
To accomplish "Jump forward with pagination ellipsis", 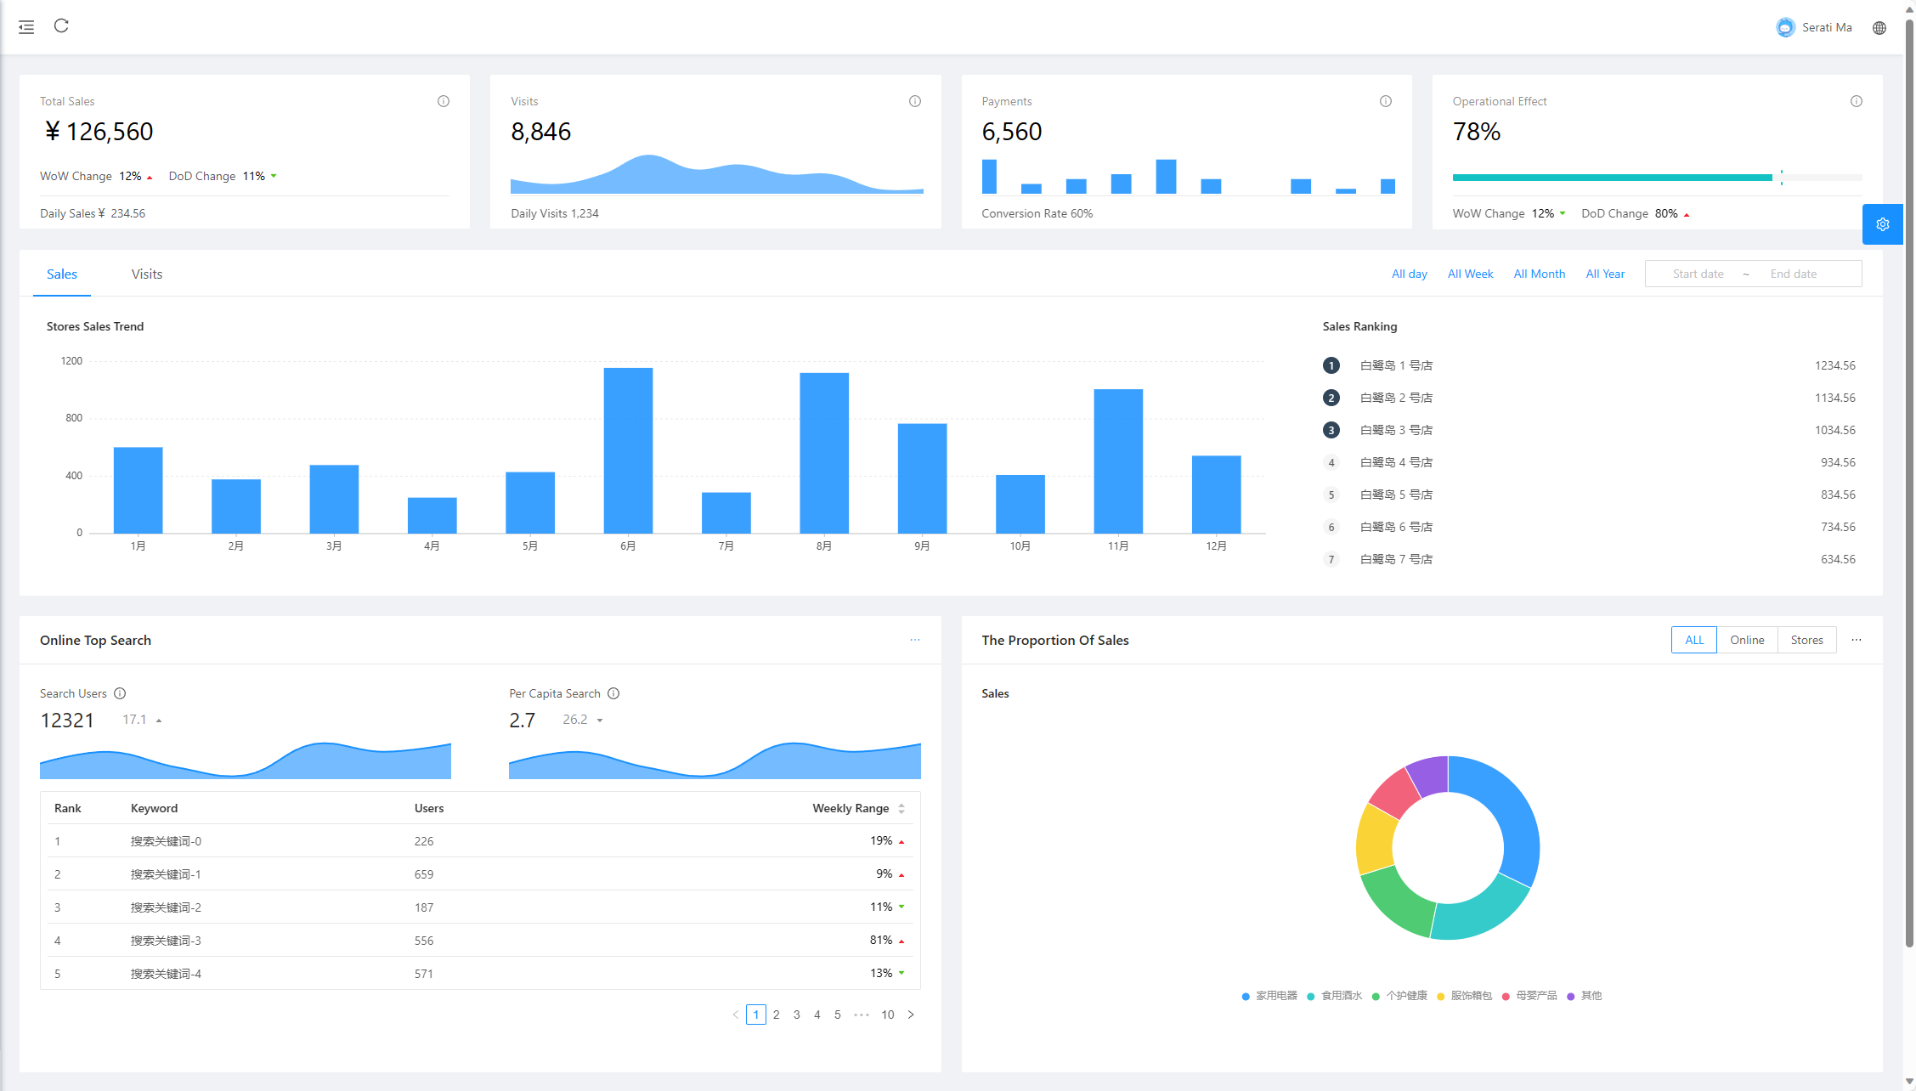I will pyautogui.click(x=862, y=1015).
